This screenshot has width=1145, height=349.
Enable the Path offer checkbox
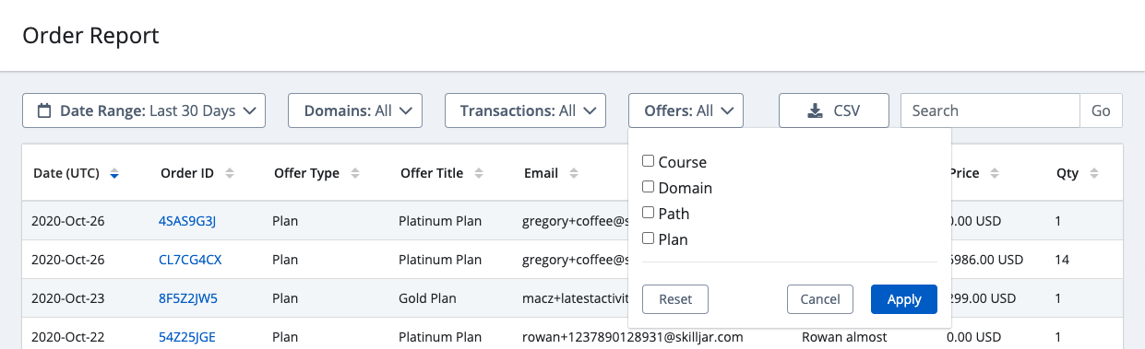[x=648, y=213]
